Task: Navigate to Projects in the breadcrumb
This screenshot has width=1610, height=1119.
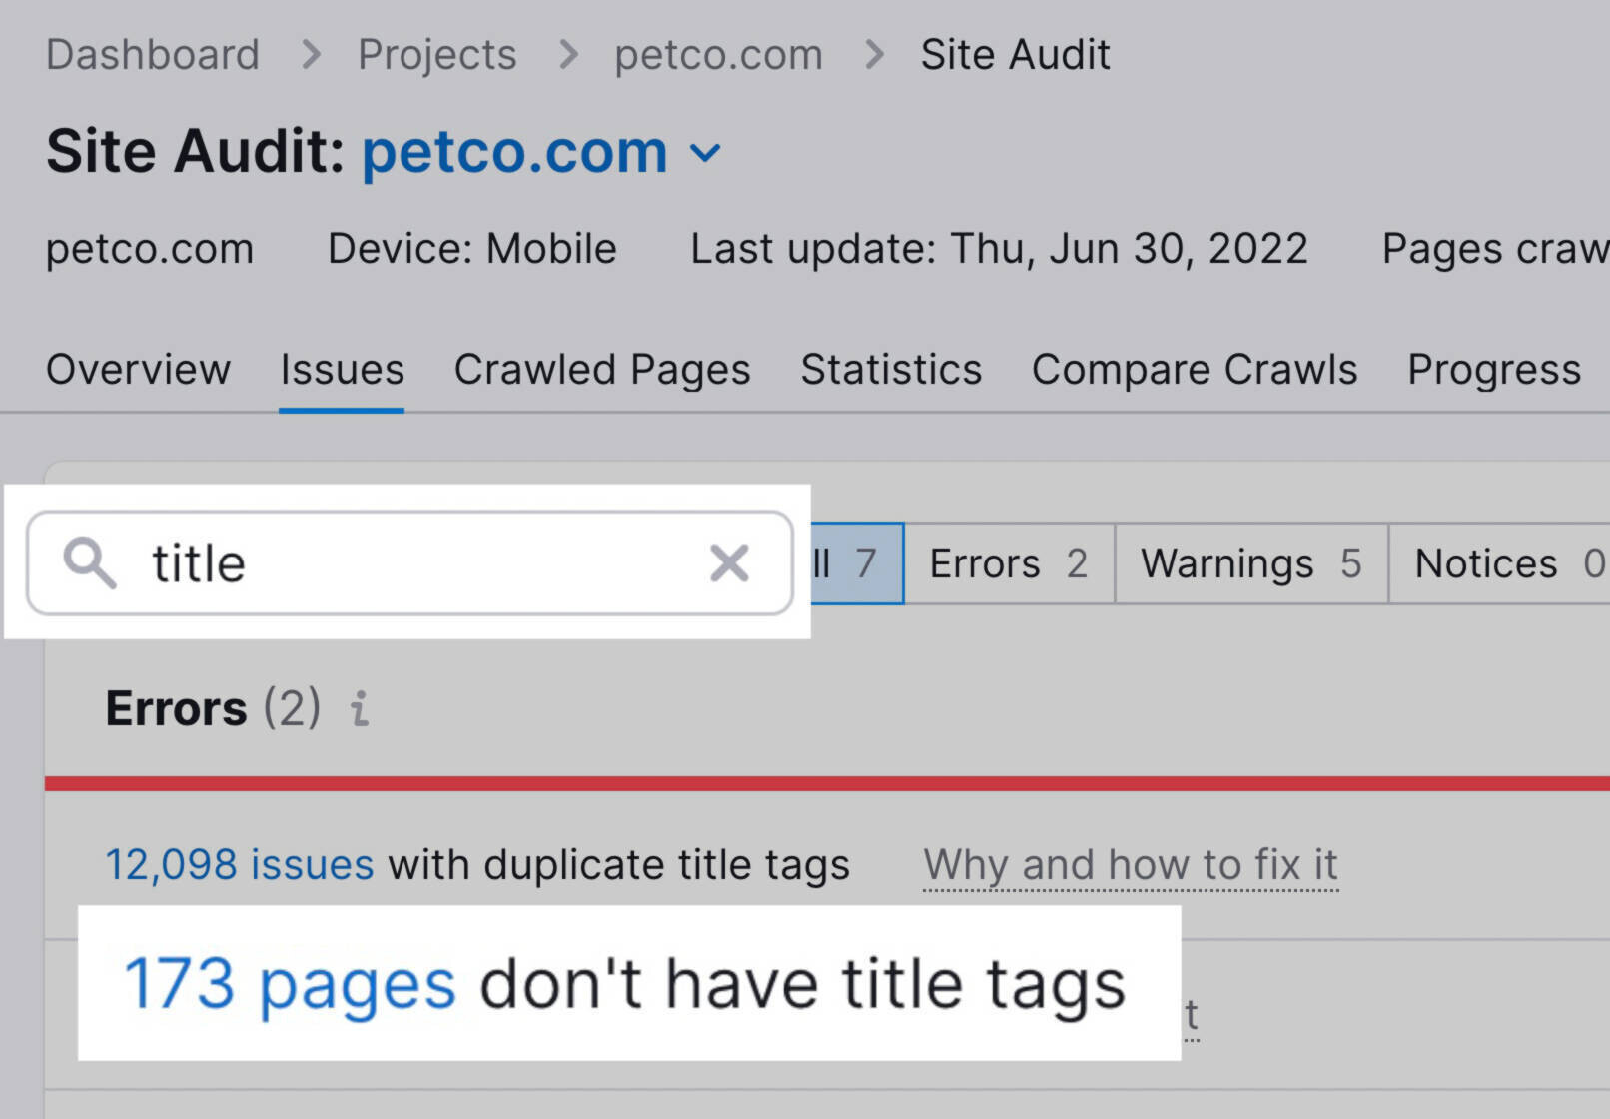Action: 435,54
